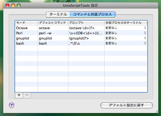Click the perl -w command cell
Image resolution: width=161 pixels, height=116 pixels.
pyautogui.click(x=53, y=33)
